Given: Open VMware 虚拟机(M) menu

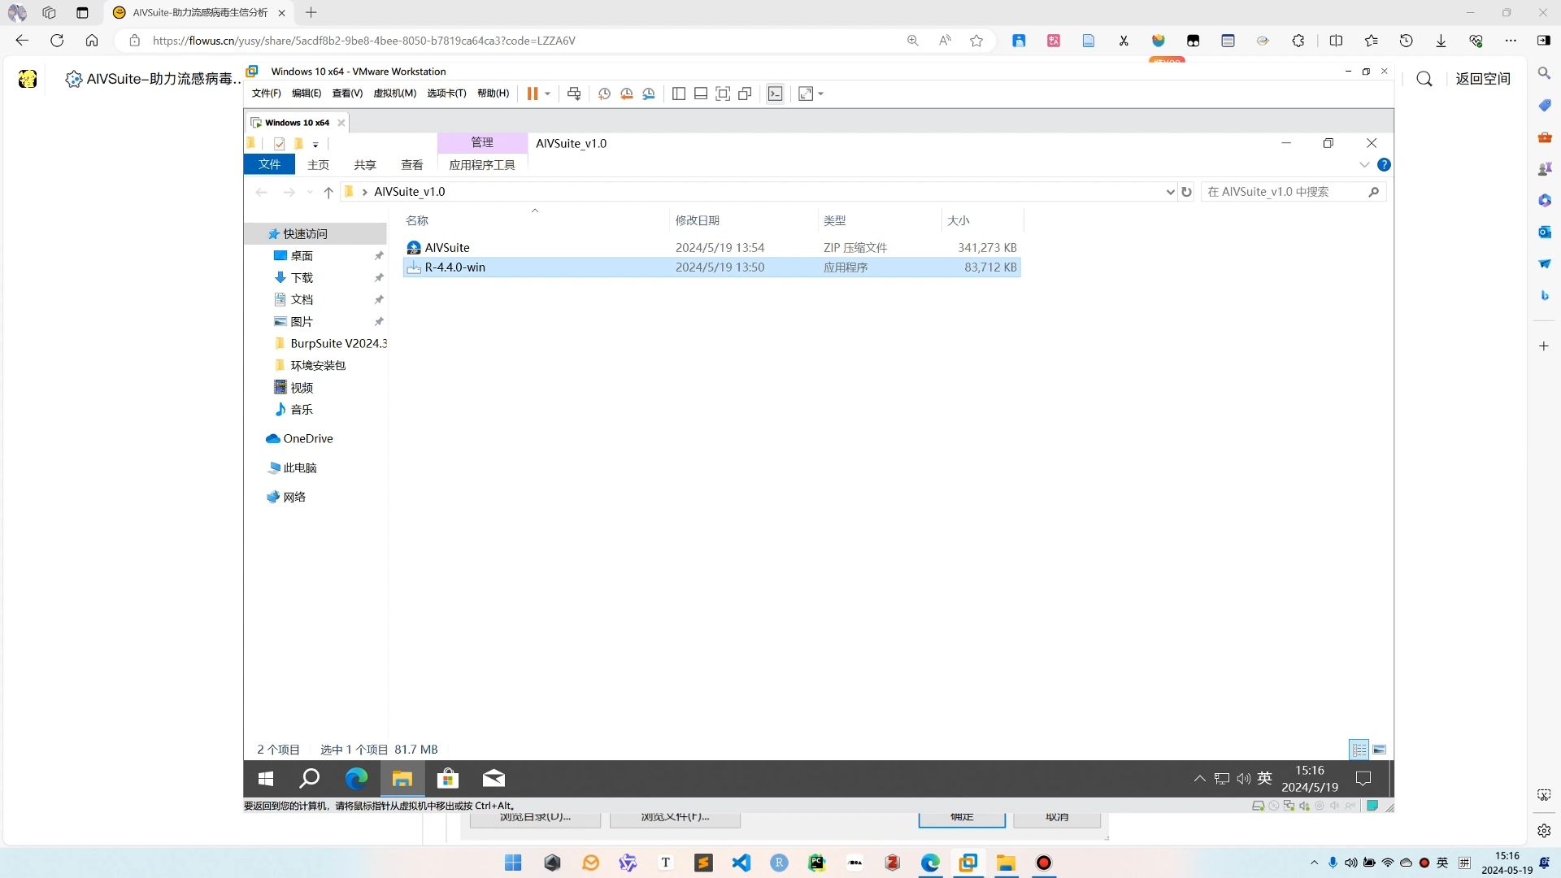Looking at the screenshot, I should click(x=394, y=93).
